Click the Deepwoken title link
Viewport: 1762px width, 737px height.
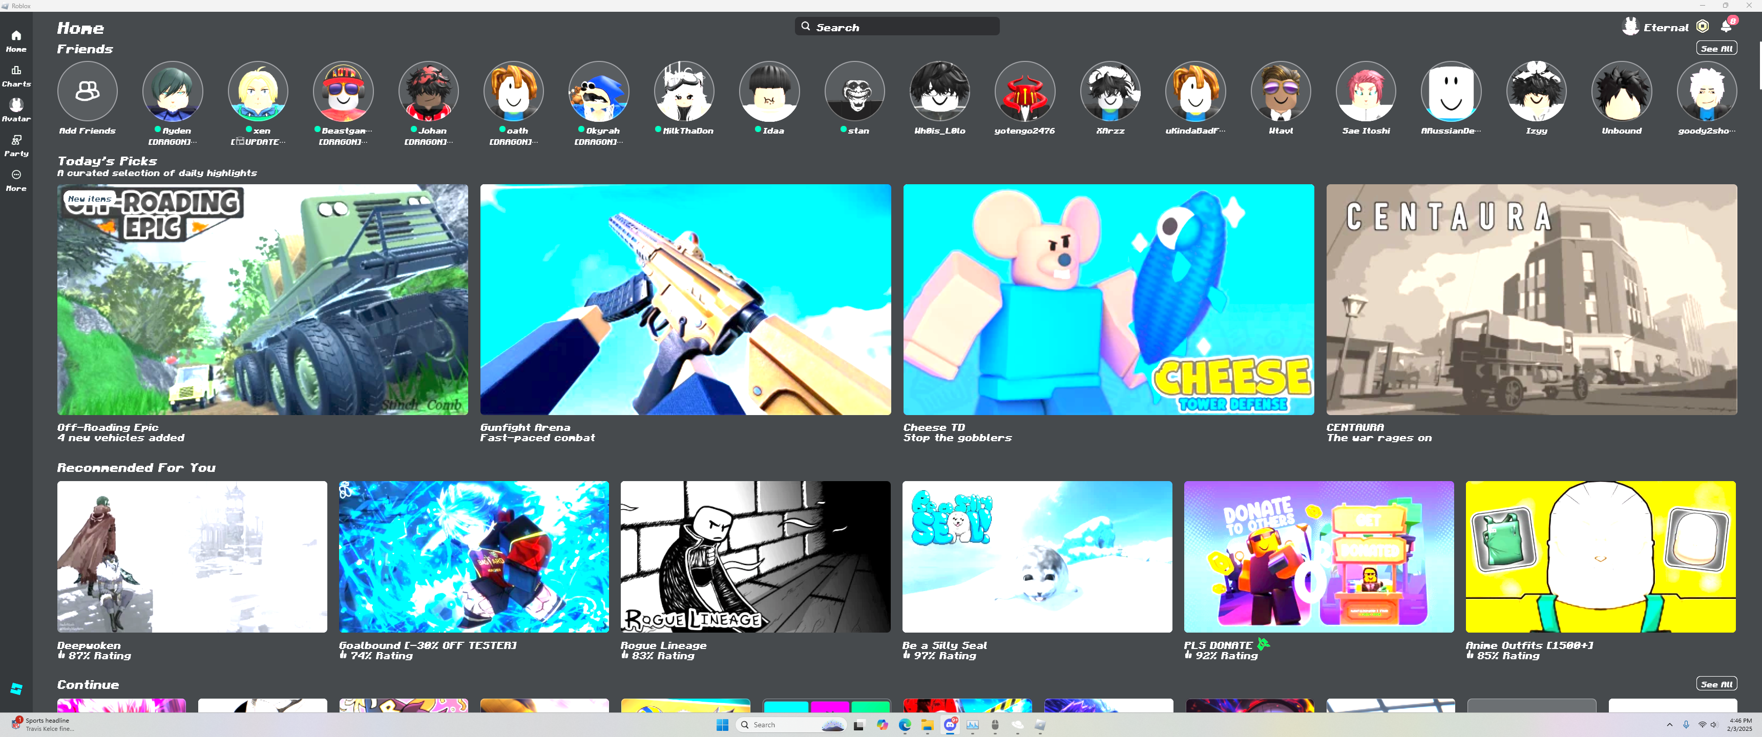(x=89, y=645)
